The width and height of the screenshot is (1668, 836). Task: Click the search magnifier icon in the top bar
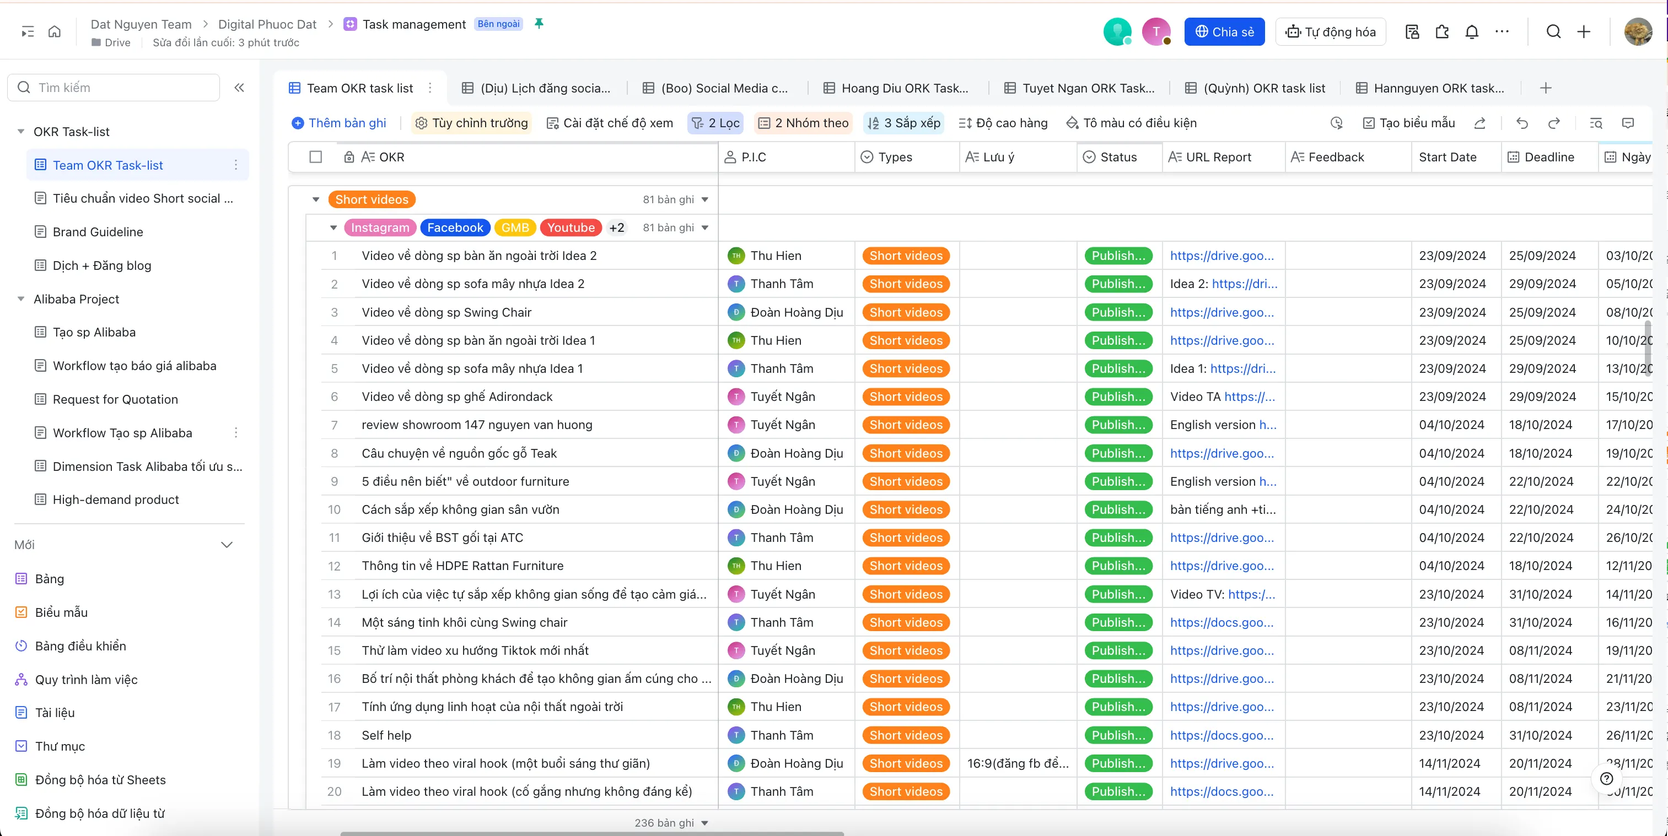[1553, 31]
